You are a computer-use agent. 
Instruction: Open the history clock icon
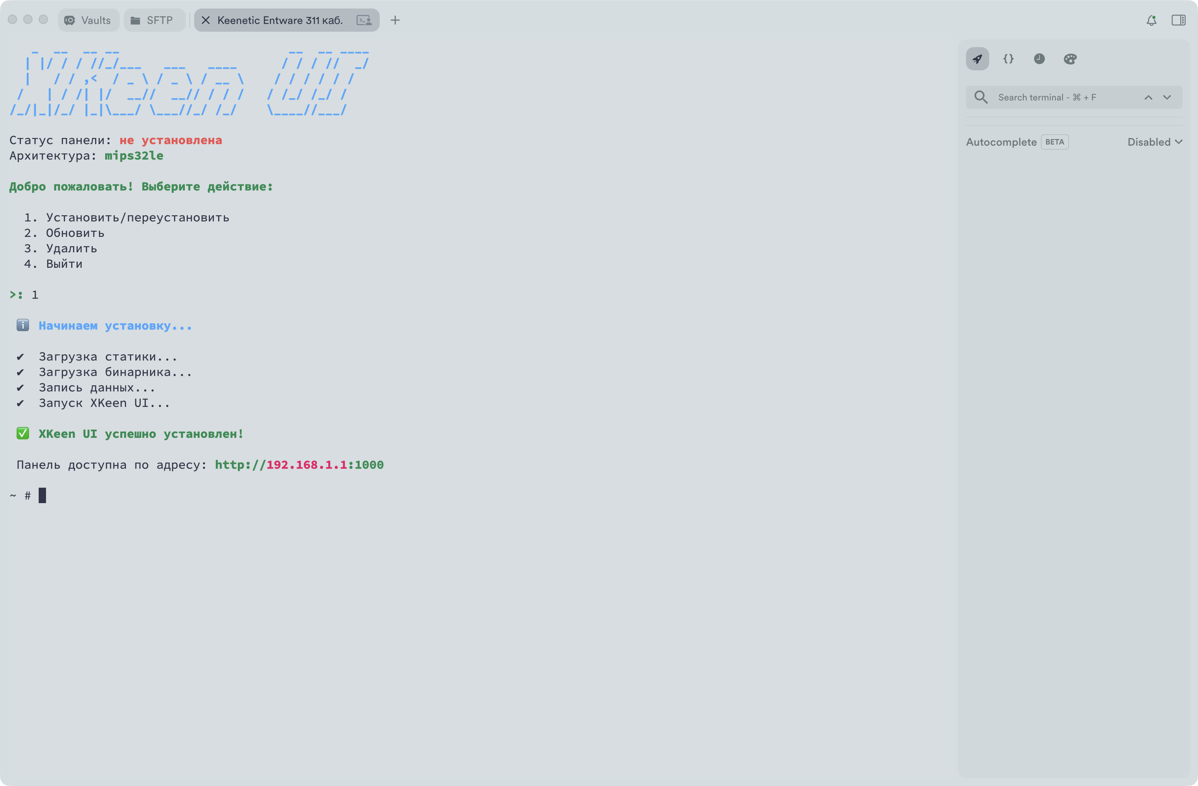click(x=1039, y=59)
